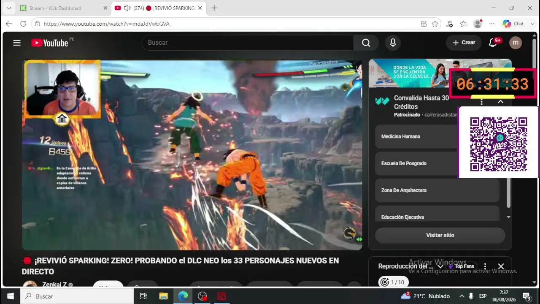The image size is (540, 304).
Task: Expand the playlist title dropdown chevron
Action: pyautogui.click(x=440, y=266)
